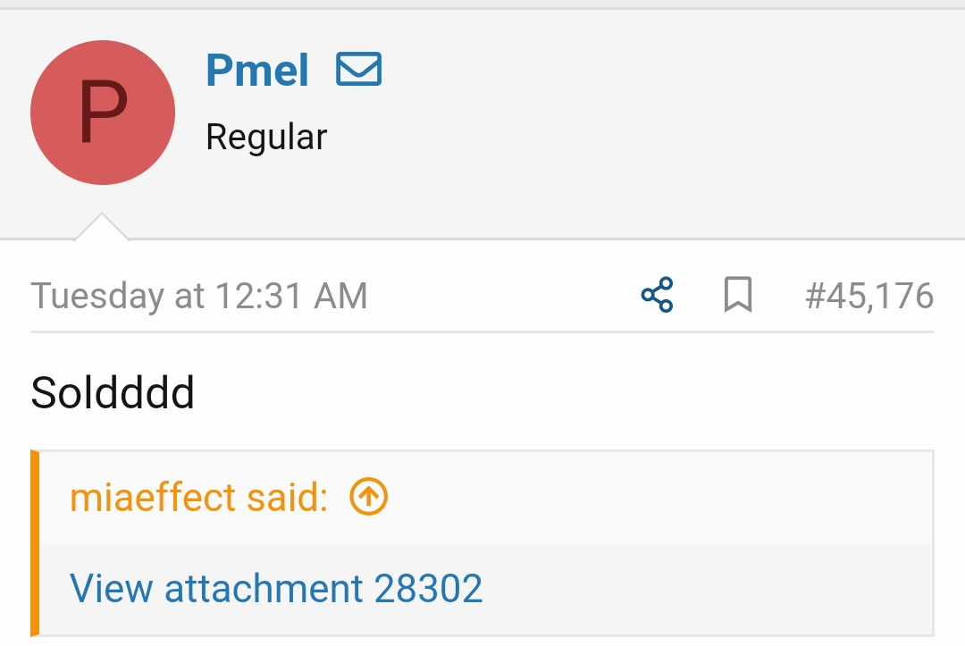Click the speech-bubble notch below the avatar
The image size is (965, 646).
101,228
